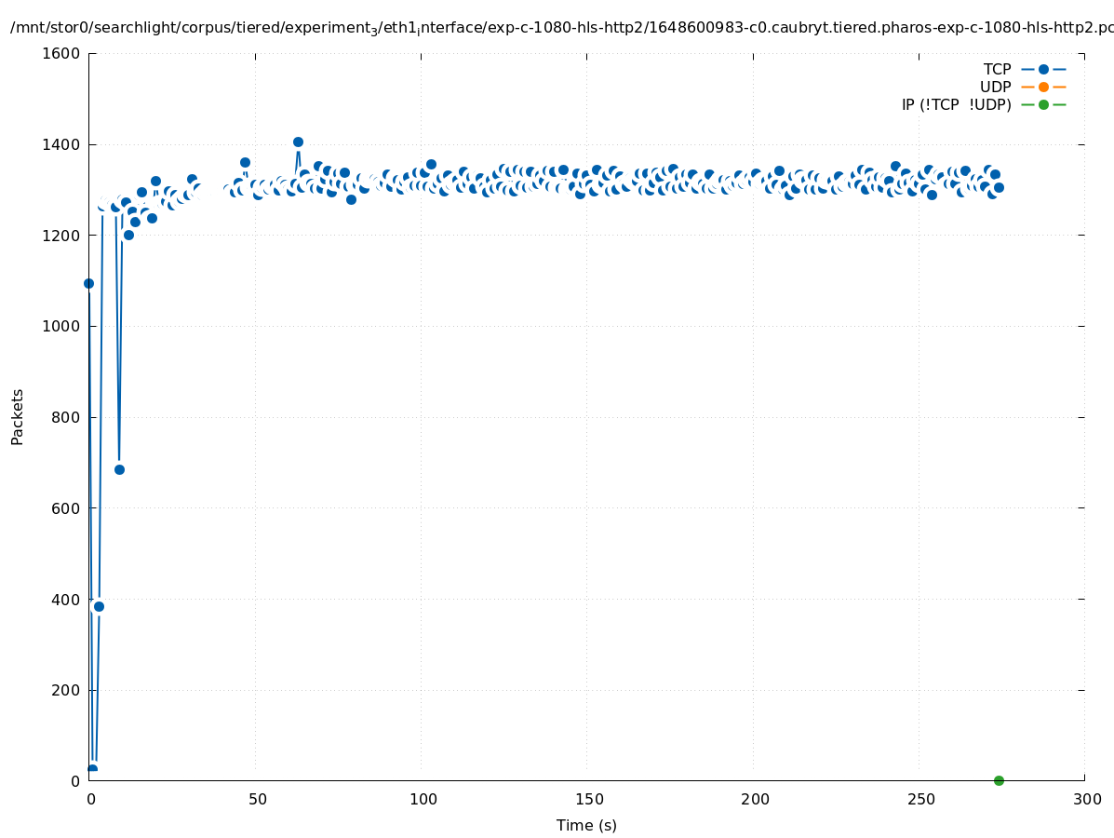Screen dimensions: 1114x838
Task: Click the TCP data point near 385 packets
Action: (x=99, y=606)
